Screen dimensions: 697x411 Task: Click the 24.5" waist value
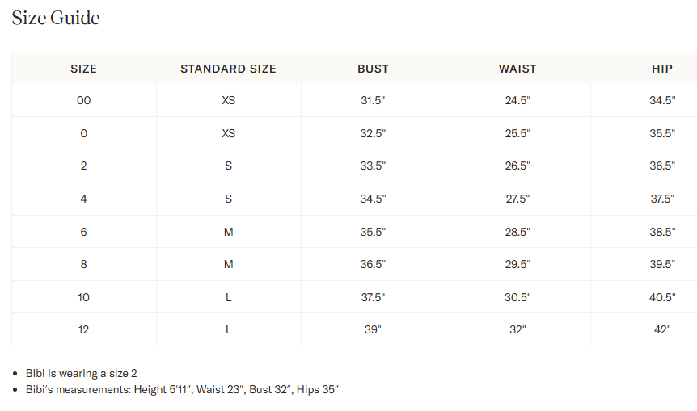pos(517,101)
